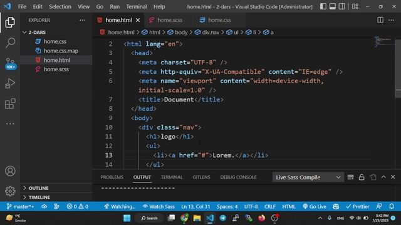
Task: Maximize the panel with chevron up
Action: point(383,177)
